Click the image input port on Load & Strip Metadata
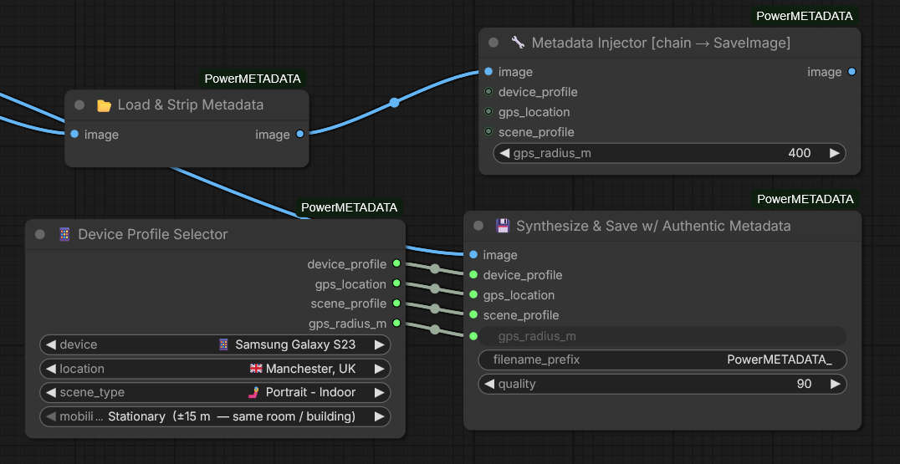900x464 pixels. [x=74, y=135]
